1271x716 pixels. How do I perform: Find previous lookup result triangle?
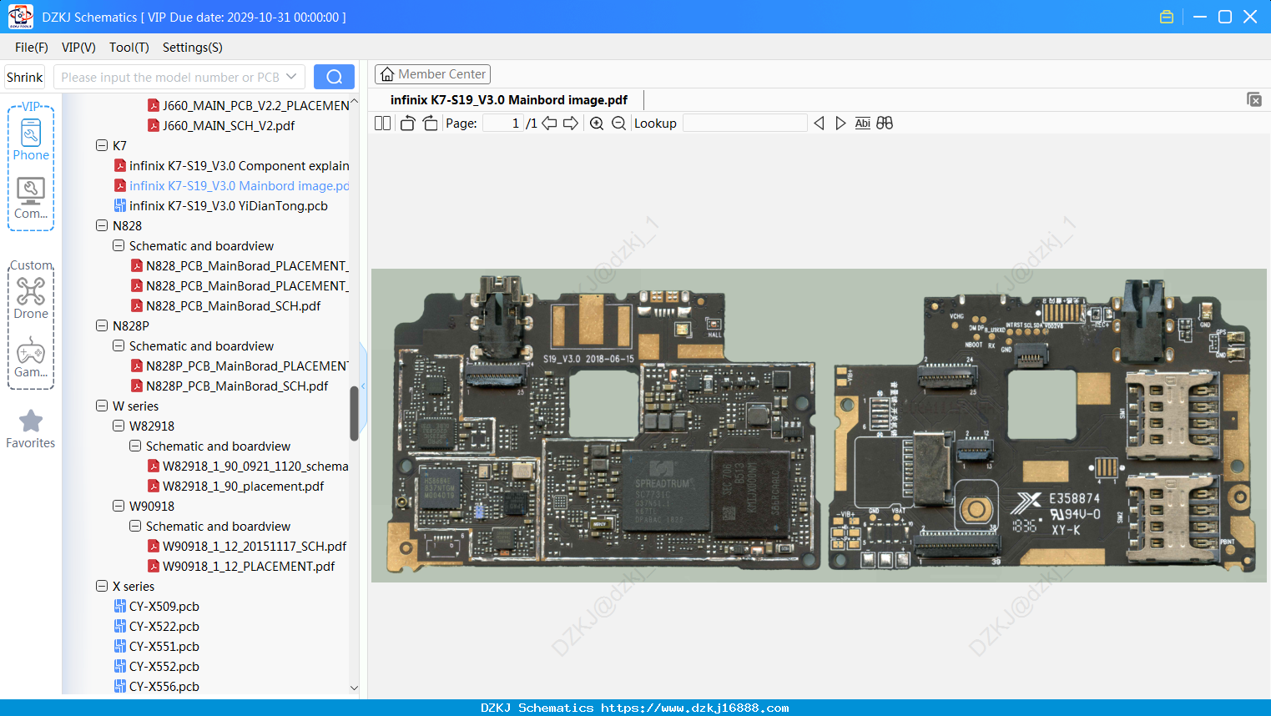(819, 124)
